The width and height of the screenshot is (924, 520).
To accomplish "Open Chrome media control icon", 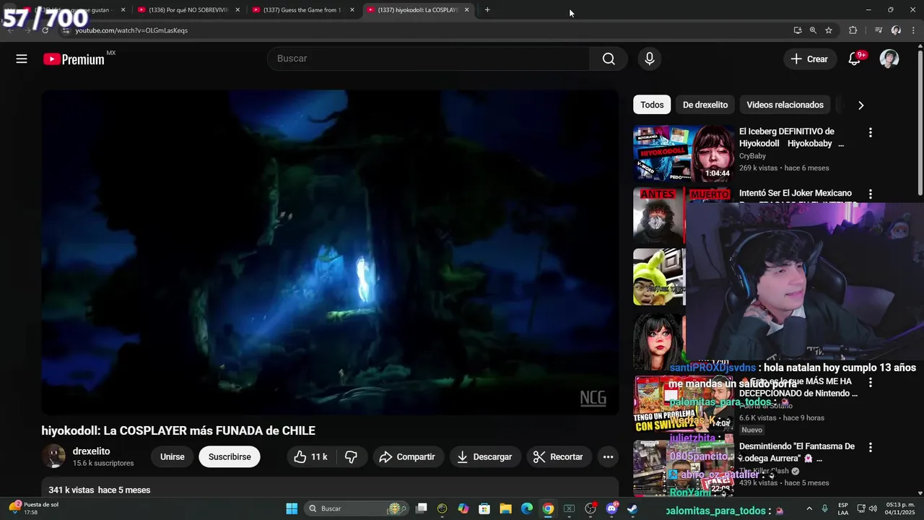I will (x=878, y=30).
